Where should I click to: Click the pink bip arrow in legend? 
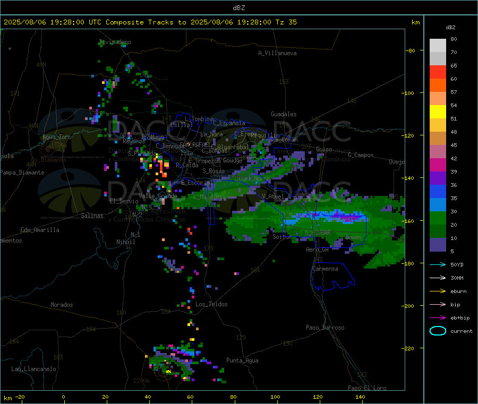point(438,304)
